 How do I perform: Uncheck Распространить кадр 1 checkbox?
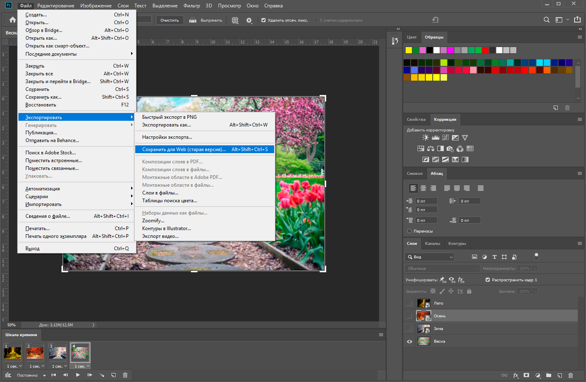pos(488,280)
